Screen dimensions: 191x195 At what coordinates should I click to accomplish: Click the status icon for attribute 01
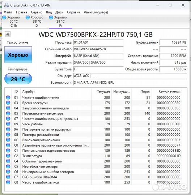[x=8, y=97]
